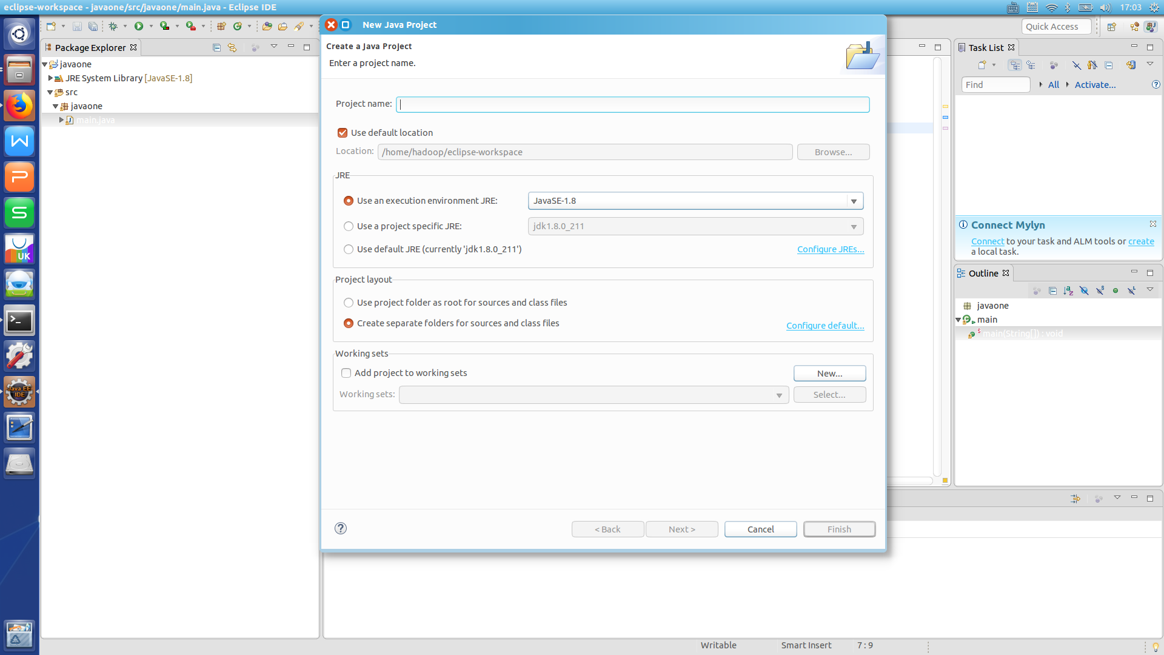
Task: Open the JavaSE-1.8 execution environment dropdown
Action: pyautogui.click(x=854, y=201)
